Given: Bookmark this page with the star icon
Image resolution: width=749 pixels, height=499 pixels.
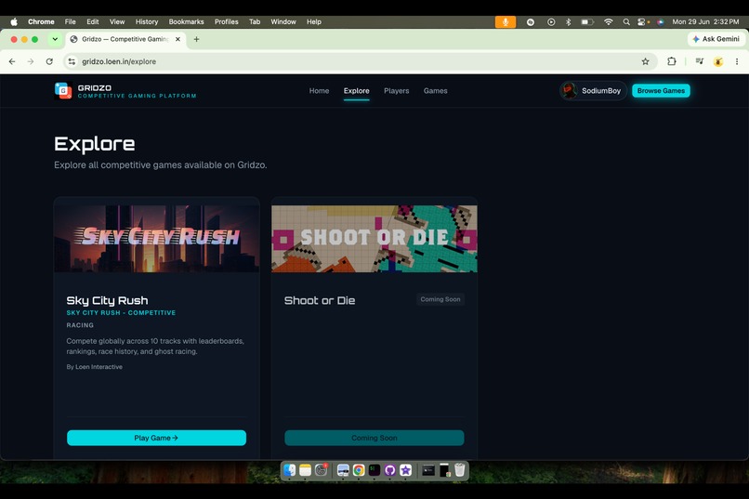Looking at the screenshot, I should [645, 61].
